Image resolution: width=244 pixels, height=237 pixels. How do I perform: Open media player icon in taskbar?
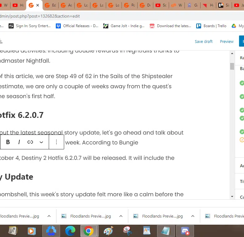click(31, 231)
